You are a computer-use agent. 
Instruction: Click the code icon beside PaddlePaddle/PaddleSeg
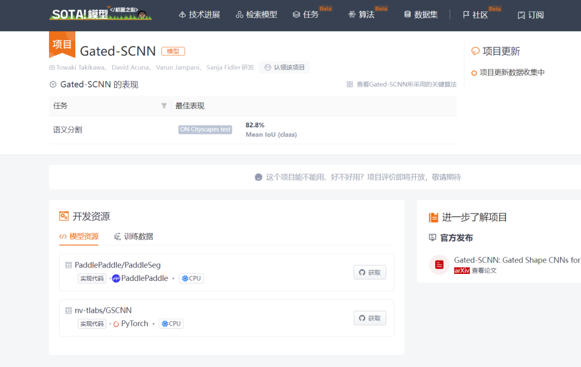click(68, 265)
